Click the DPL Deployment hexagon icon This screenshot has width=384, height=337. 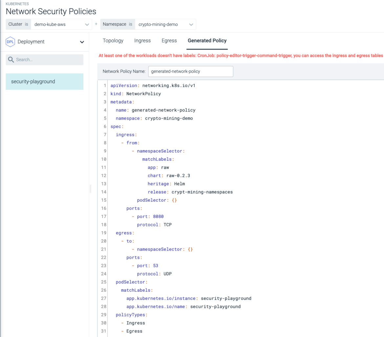click(x=10, y=42)
